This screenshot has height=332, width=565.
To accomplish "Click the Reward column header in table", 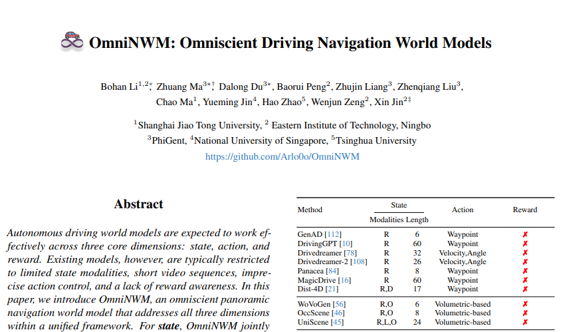I will 524,210.
